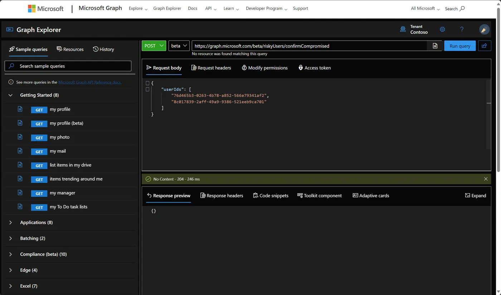Expand the Excel (7) section
The width and height of the screenshot is (501, 295).
click(10, 286)
